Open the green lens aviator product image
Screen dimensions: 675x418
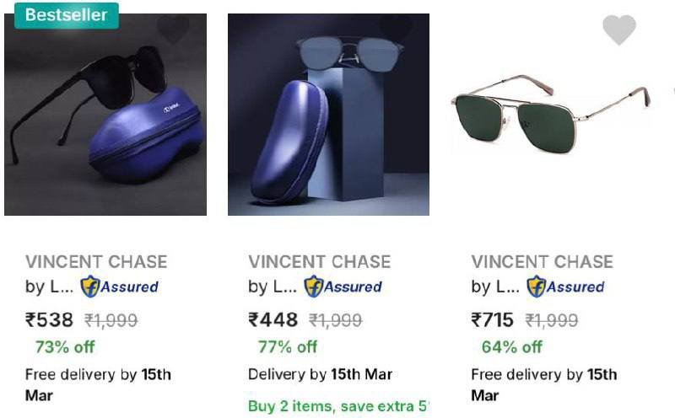point(551,114)
